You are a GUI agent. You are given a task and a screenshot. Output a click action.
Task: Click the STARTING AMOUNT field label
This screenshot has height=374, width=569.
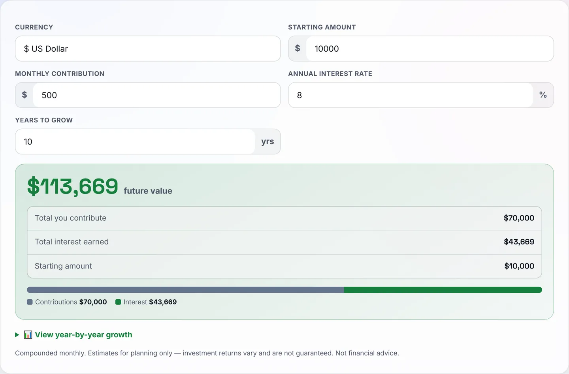click(322, 27)
